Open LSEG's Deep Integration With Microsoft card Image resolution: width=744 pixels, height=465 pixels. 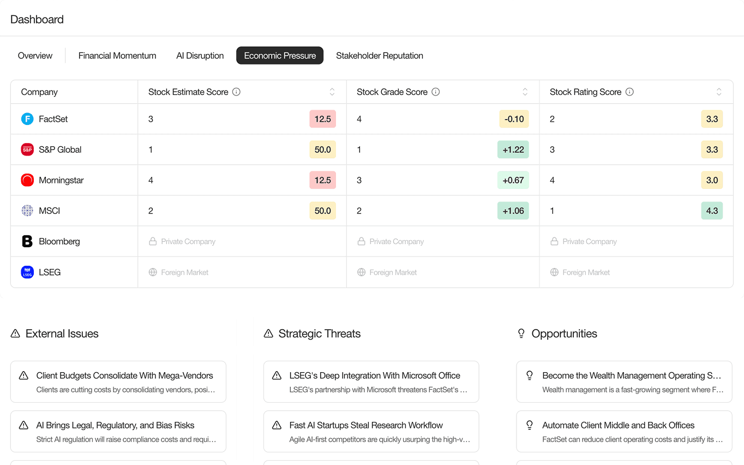tap(371, 381)
